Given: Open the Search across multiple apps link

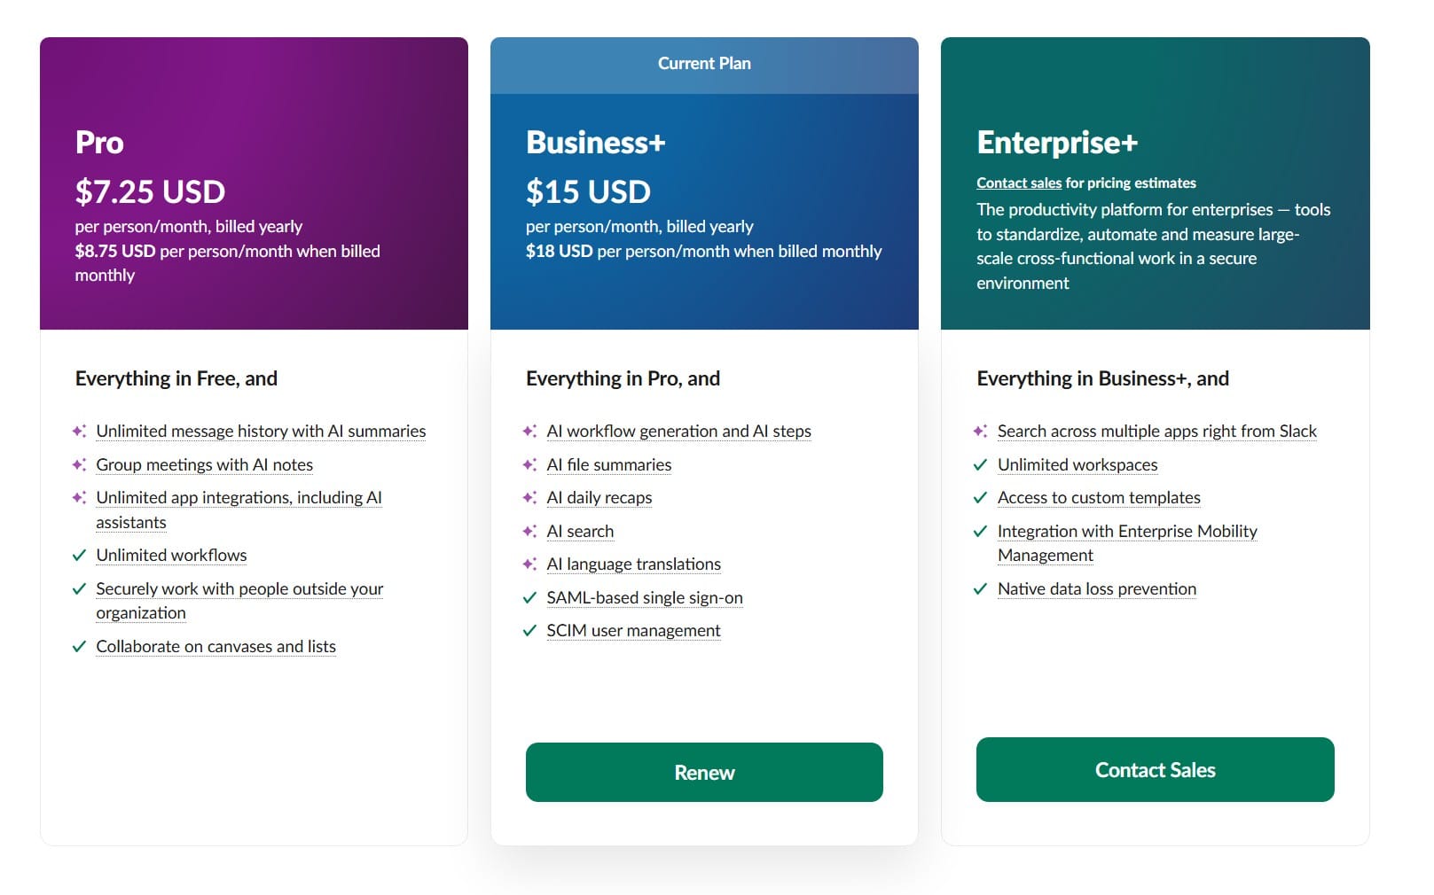Looking at the screenshot, I should [x=1157, y=431].
